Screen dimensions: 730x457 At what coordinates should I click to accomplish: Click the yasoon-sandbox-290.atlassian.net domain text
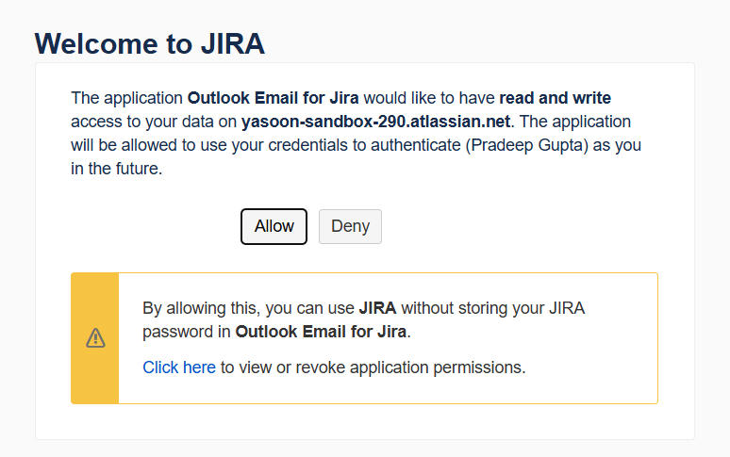coord(376,122)
